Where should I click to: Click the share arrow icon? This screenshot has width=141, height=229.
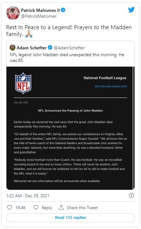61,207
